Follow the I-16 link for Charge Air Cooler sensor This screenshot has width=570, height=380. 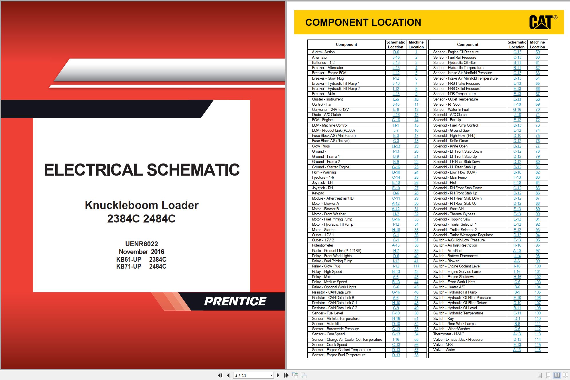(396, 339)
